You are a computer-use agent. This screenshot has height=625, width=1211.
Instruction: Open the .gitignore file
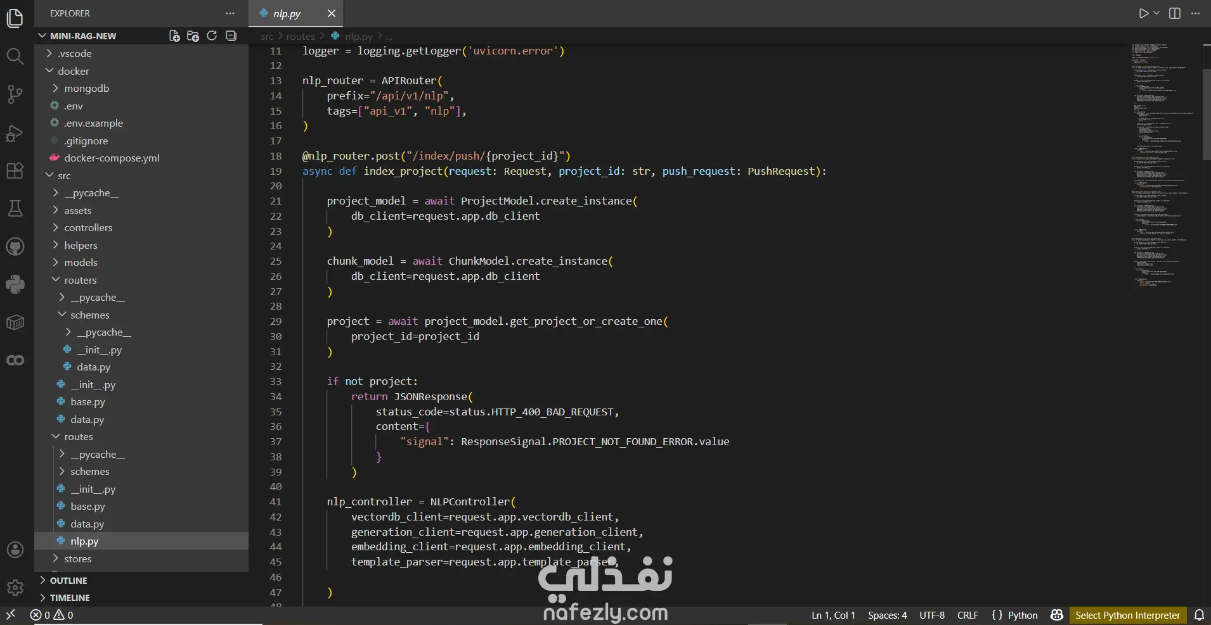coord(141,141)
